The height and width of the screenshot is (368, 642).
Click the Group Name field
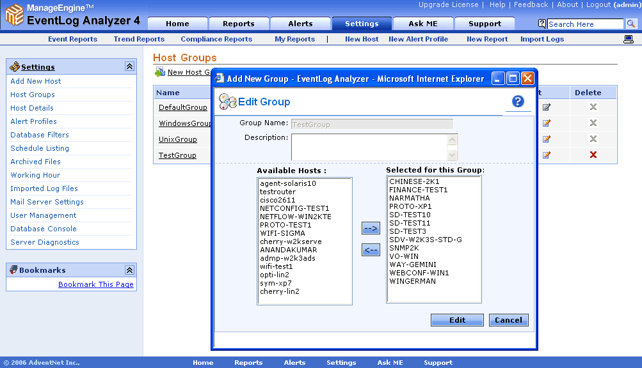[x=372, y=125]
